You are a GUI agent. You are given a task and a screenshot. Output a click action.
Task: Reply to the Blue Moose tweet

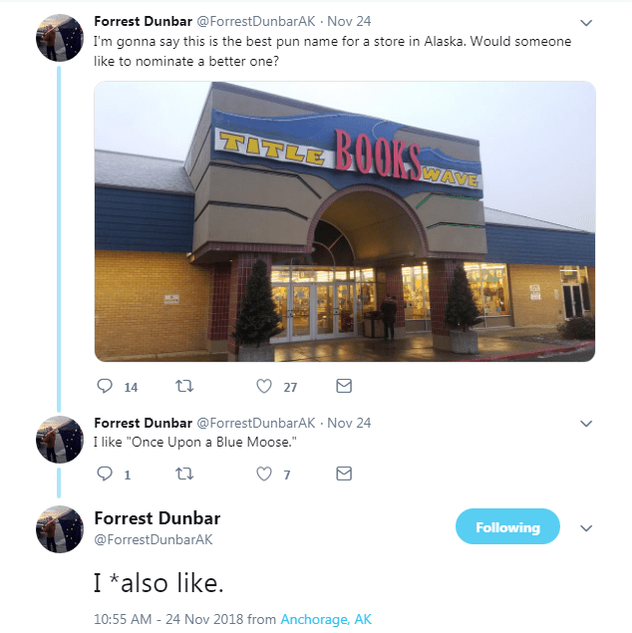105,474
